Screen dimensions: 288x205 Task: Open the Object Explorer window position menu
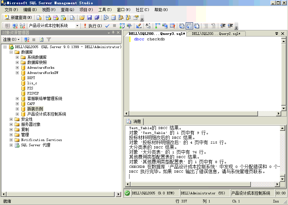point(109,33)
